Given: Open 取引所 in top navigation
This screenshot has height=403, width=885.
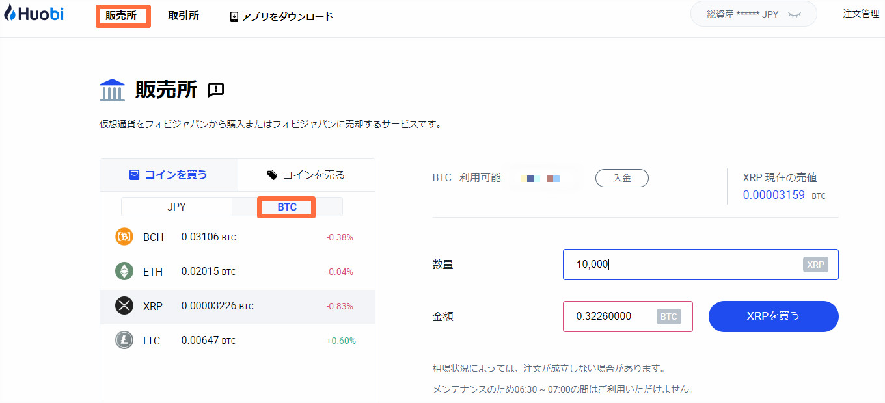Looking at the screenshot, I should (x=184, y=16).
